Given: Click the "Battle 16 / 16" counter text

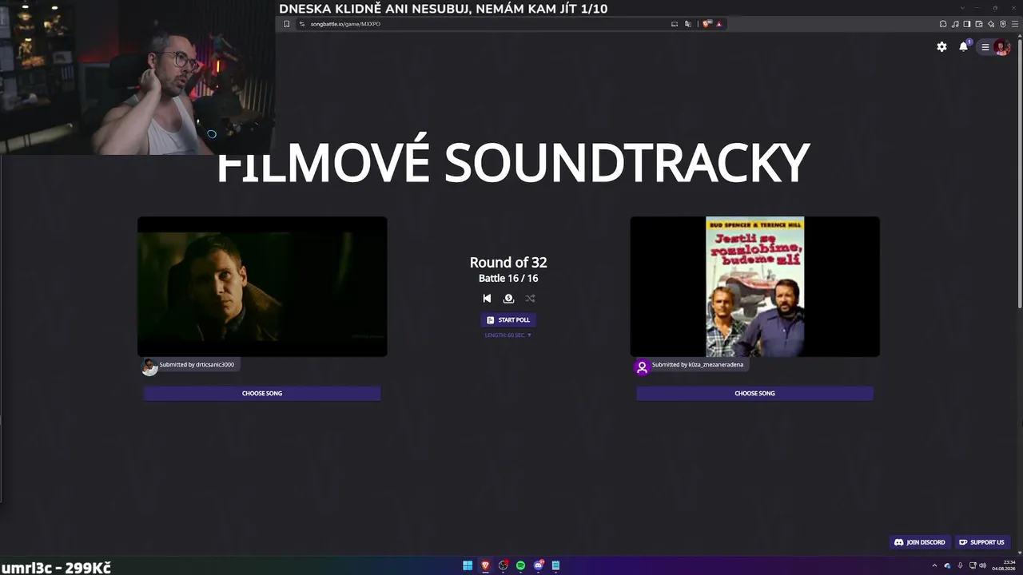Looking at the screenshot, I should pos(508,278).
